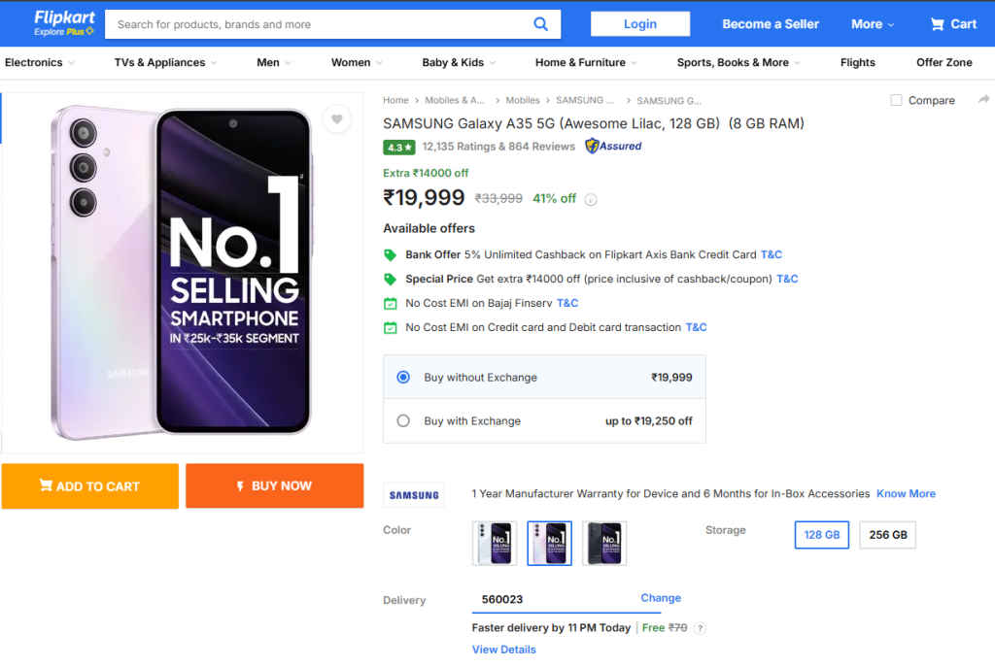
Task: Choose Buy with Exchange option
Action: [402, 420]
